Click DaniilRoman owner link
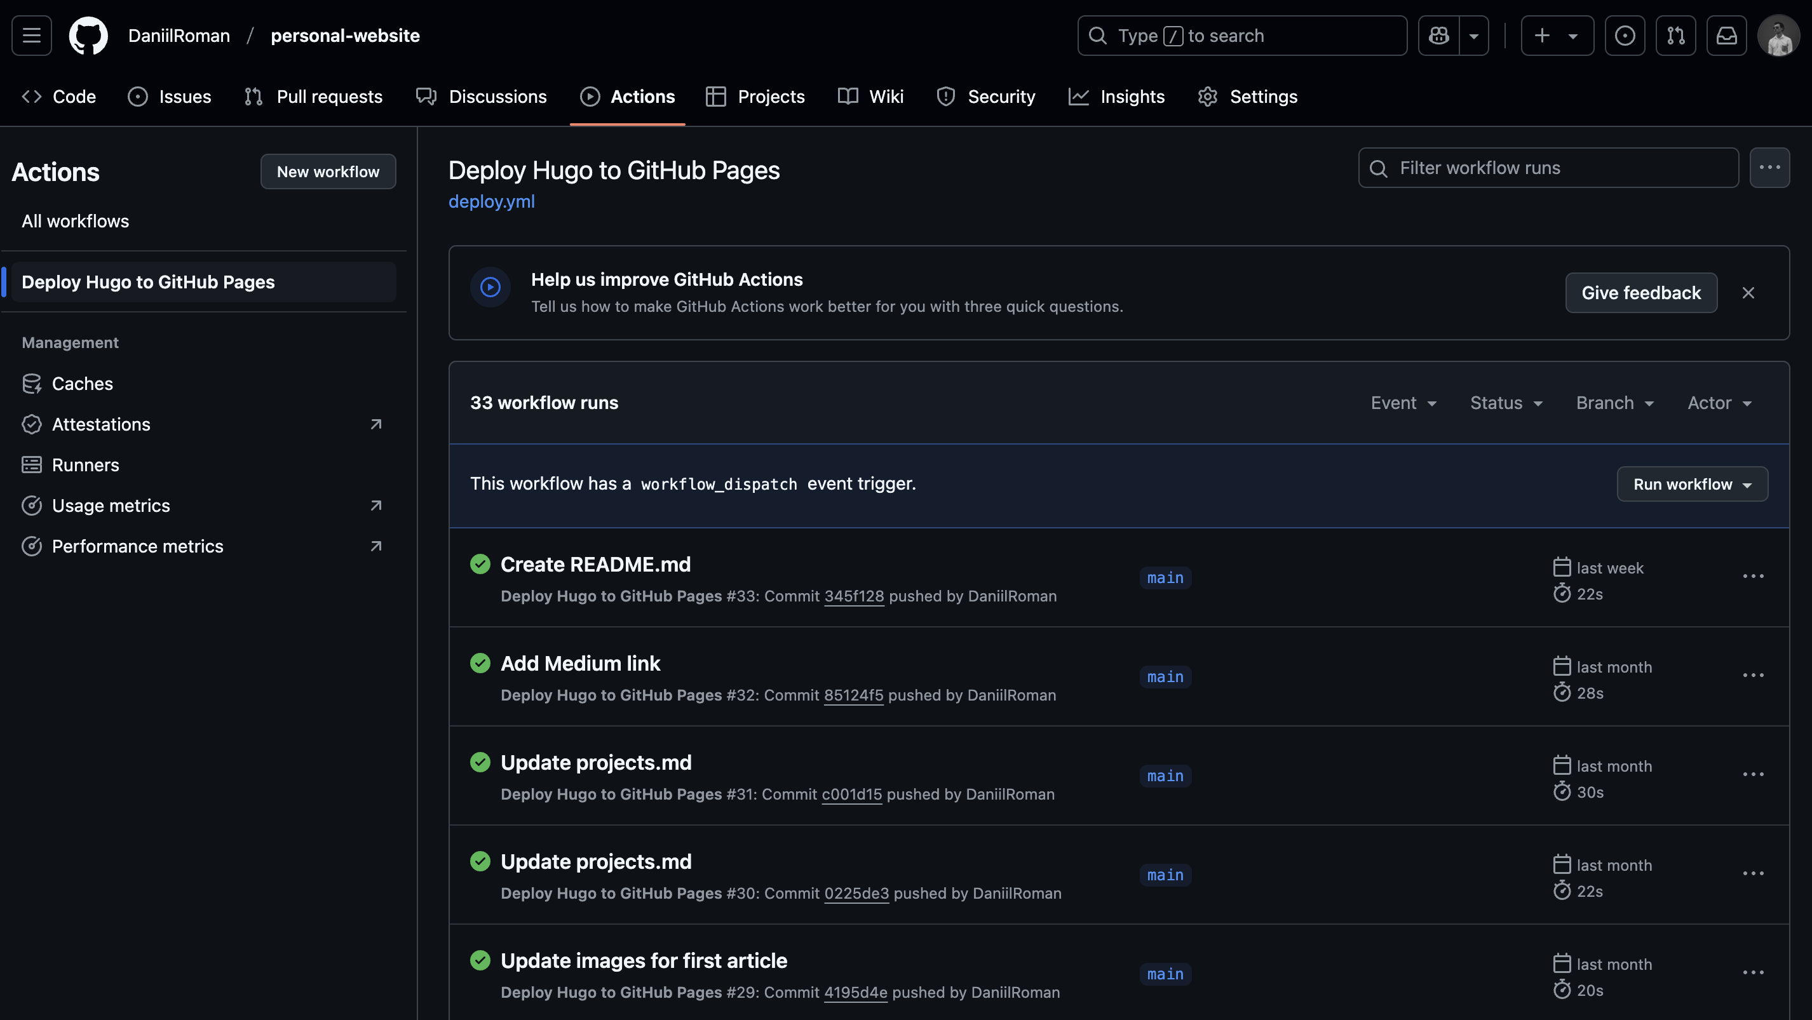The width and height of the screenshot is (1812, 1020). (x=179, y=35)
